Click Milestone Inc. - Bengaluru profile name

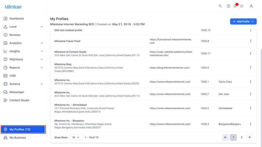pos(69,121)
